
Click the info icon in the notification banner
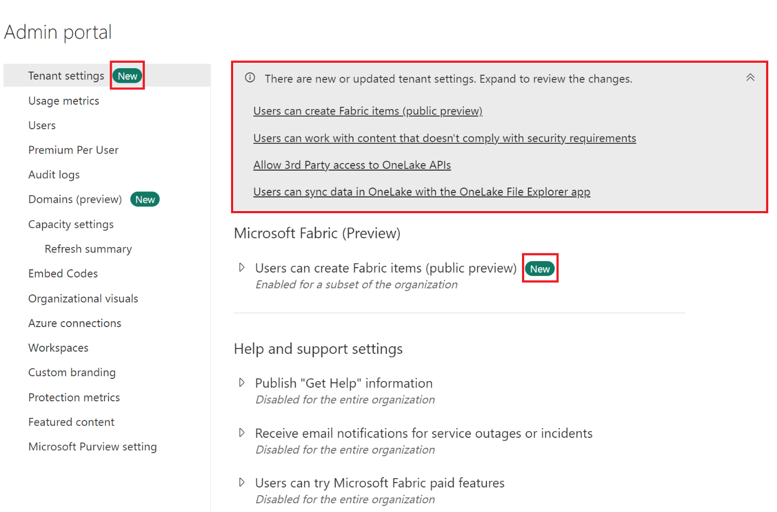[x=250, y=77]
